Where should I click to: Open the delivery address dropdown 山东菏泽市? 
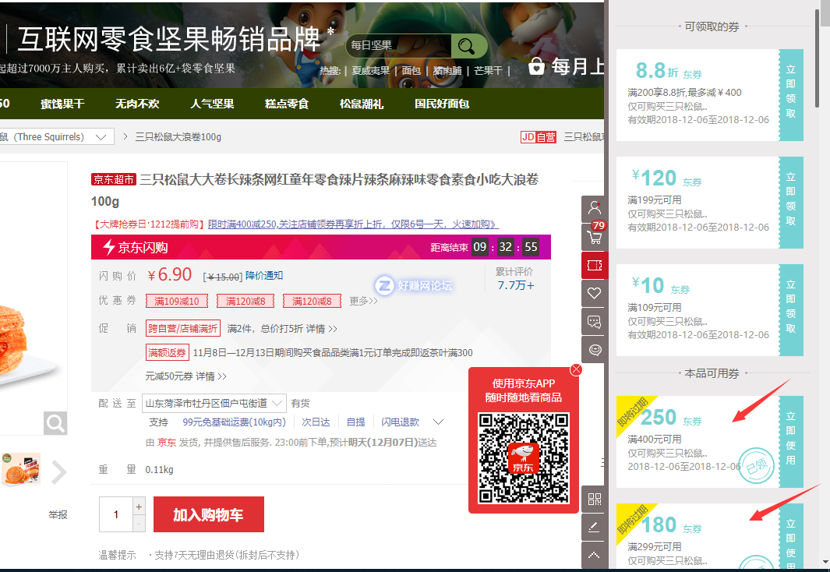click(214, 403)
